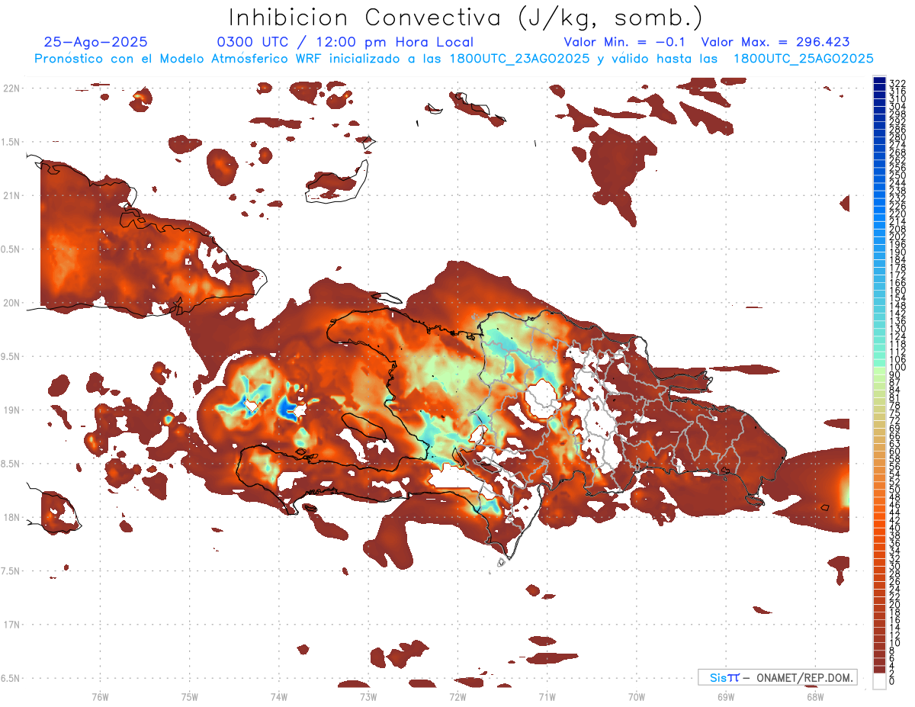This screenshot has height=707, width=915.
Task: Click the "68W" longitude label
Action: point(814,696)
